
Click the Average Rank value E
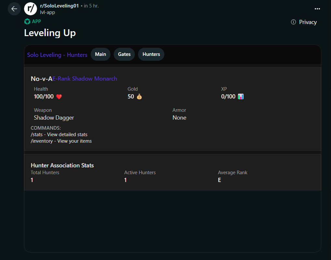(220, 180)
